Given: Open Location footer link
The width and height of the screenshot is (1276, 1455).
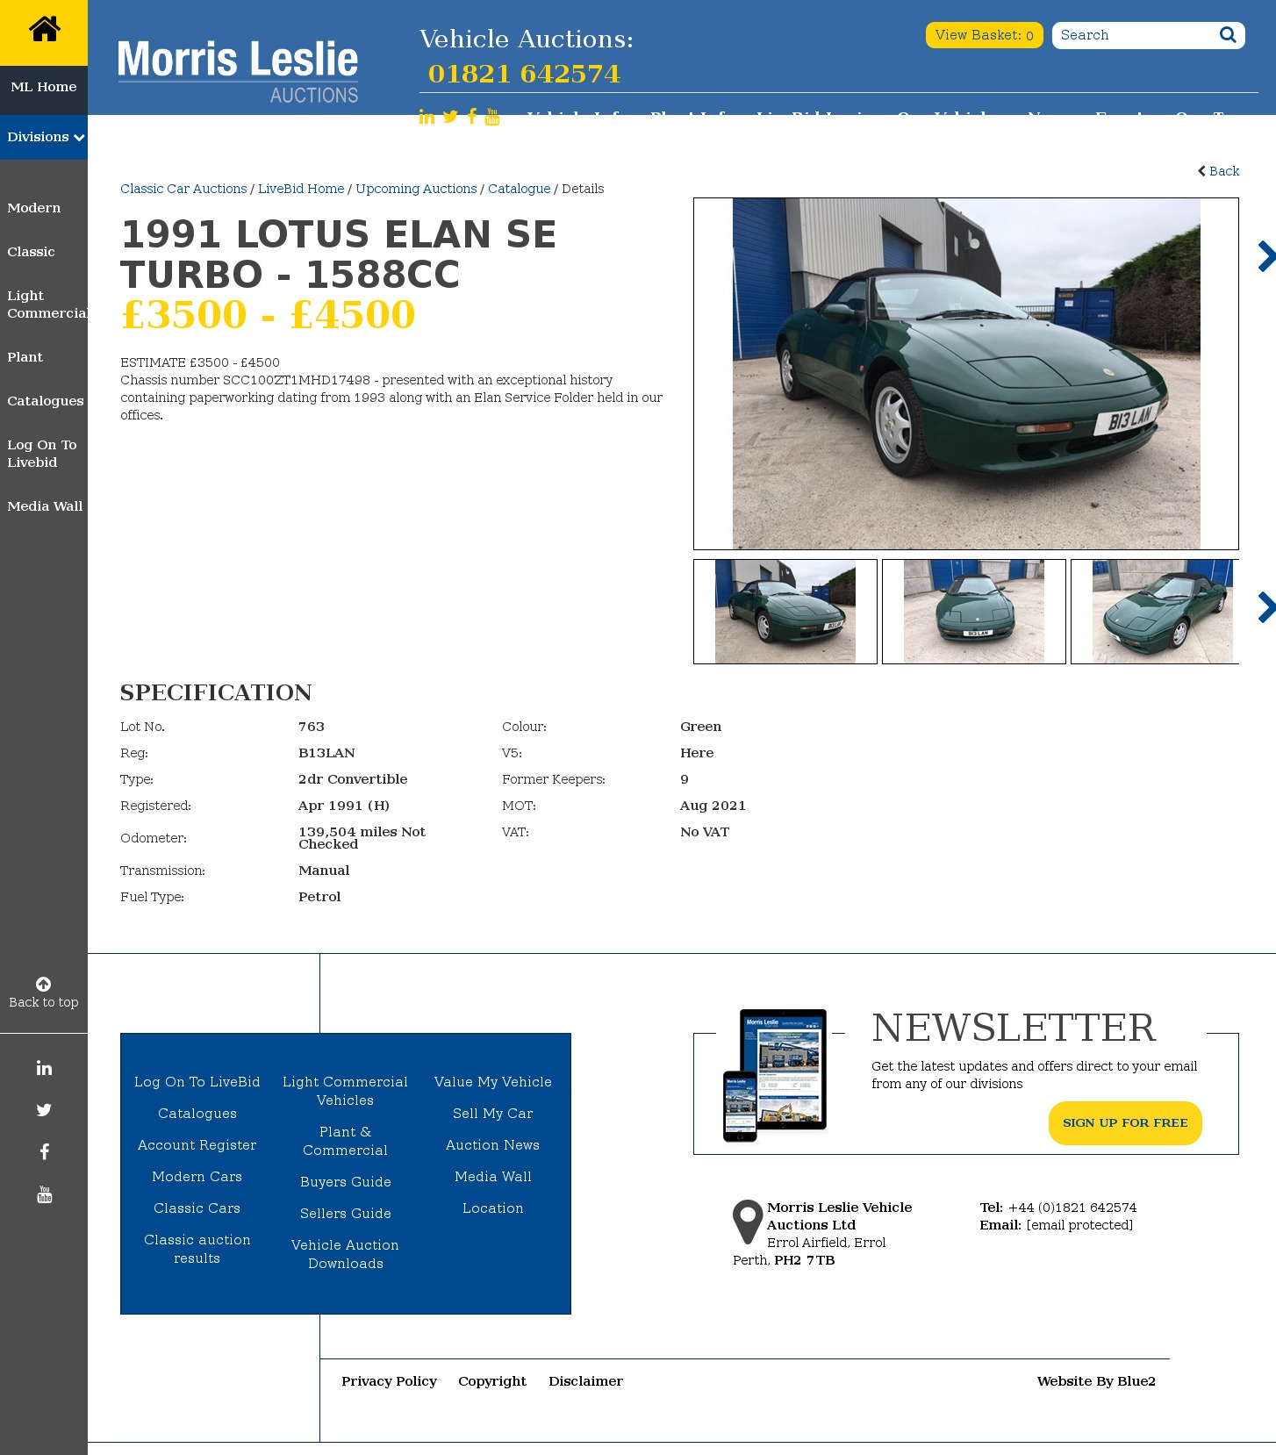Looking at the screenshot, I should pos(493,1208).
